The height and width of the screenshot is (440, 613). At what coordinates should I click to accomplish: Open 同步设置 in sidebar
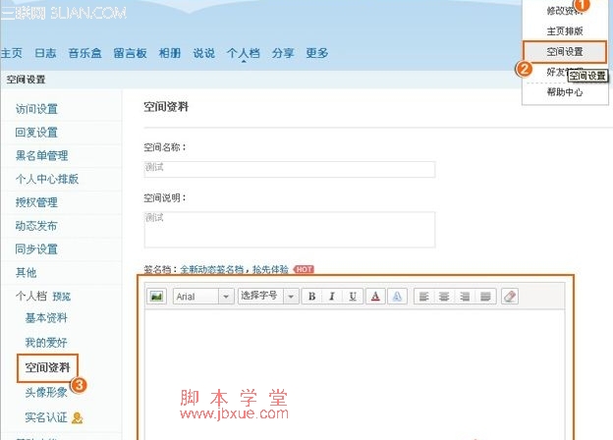pyautogui.click(x=36, y=248)
